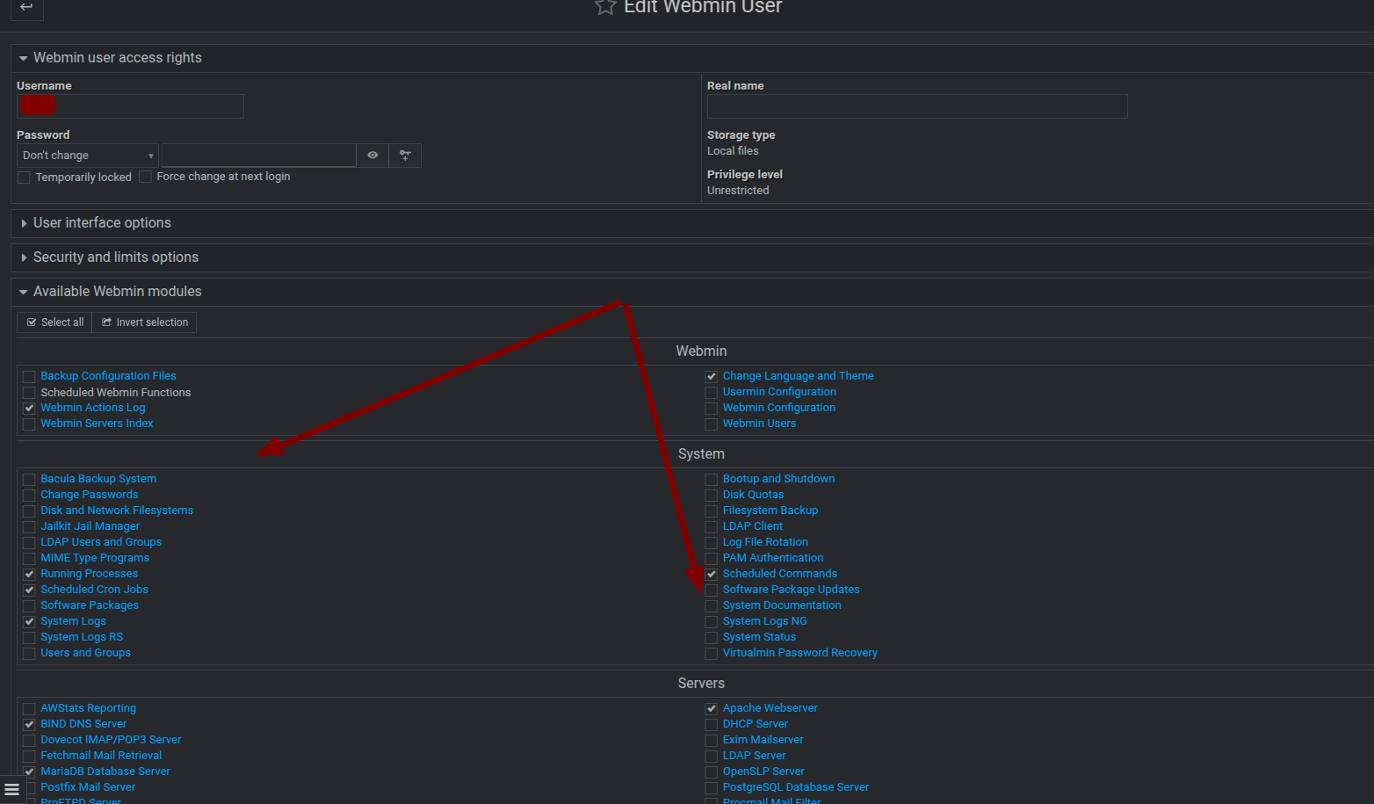Open the hamburger navigation menu
This screenshot has height=804, width=1374.
pos(12,789)
